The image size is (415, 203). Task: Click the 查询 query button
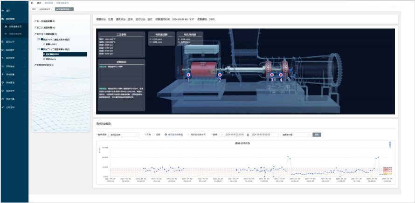(x=317, y=135)
